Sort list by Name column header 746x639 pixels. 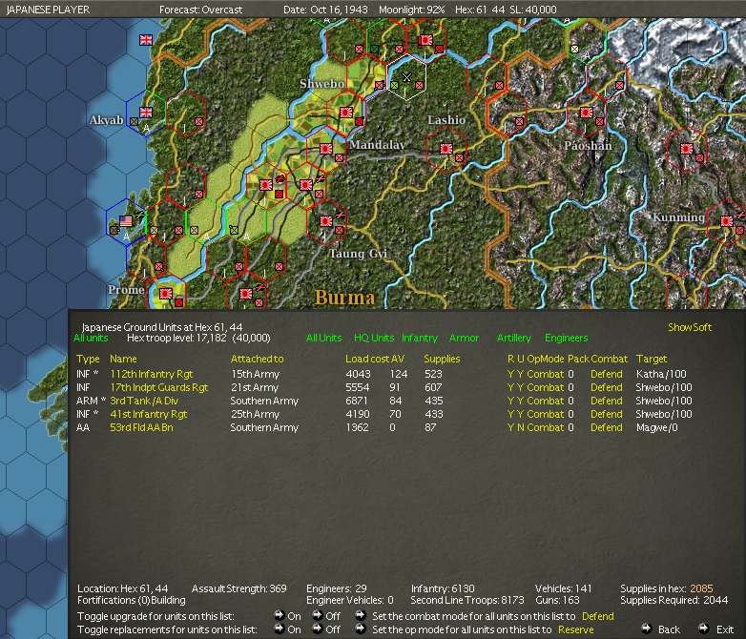pos(123,359)
